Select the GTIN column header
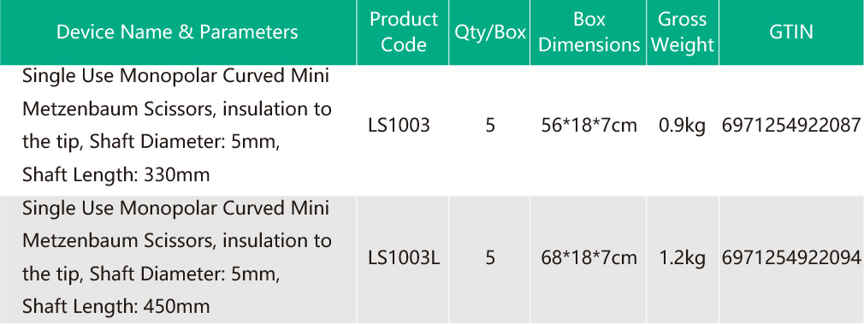Screen dimensions: 864x324 (x=791, y=32)
